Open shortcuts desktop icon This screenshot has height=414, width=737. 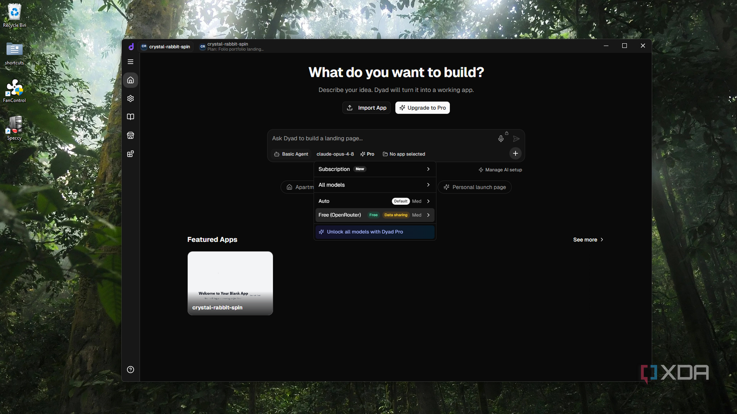point(14,54)
